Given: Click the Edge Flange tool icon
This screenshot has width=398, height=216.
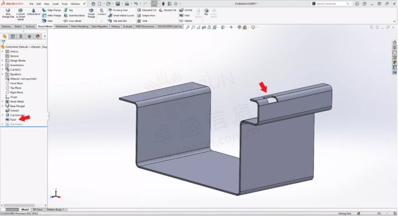Looking at the screenshot, I should click(45, 10).
